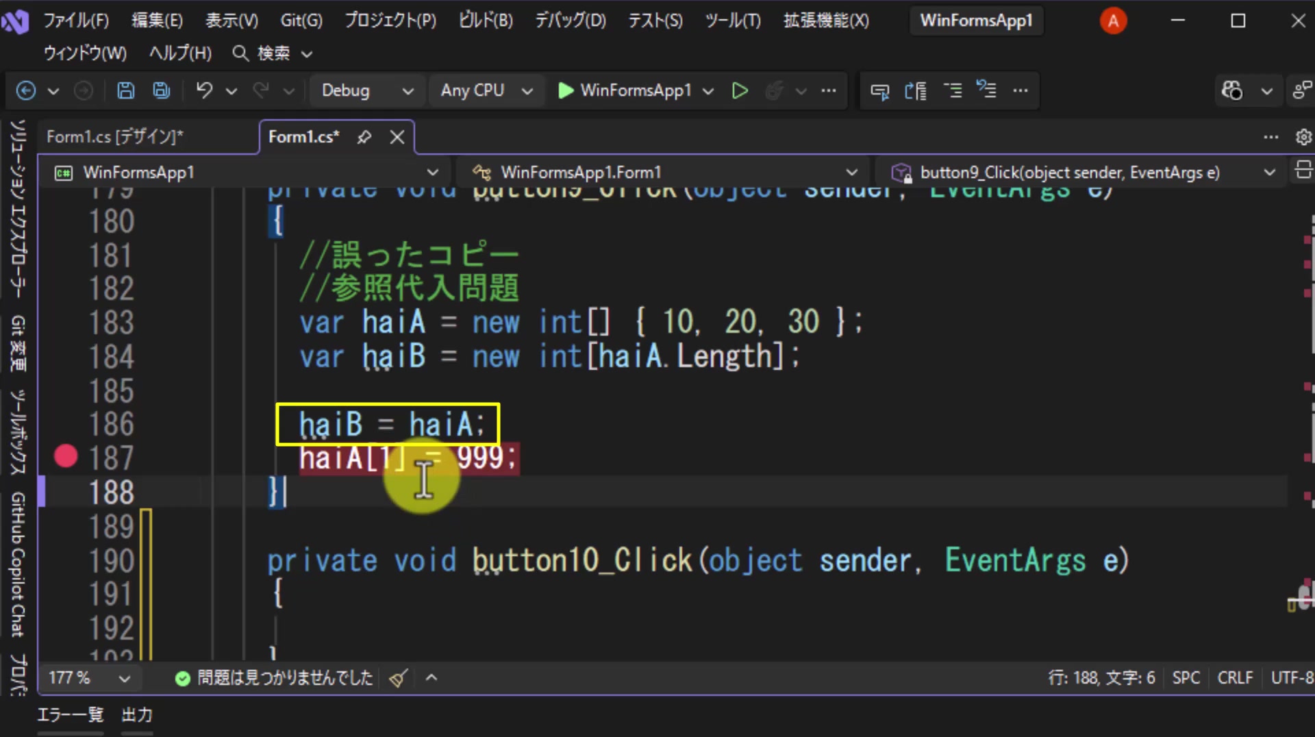Open the GitHub Copilot Chat side tab

(x=18, y=564)
